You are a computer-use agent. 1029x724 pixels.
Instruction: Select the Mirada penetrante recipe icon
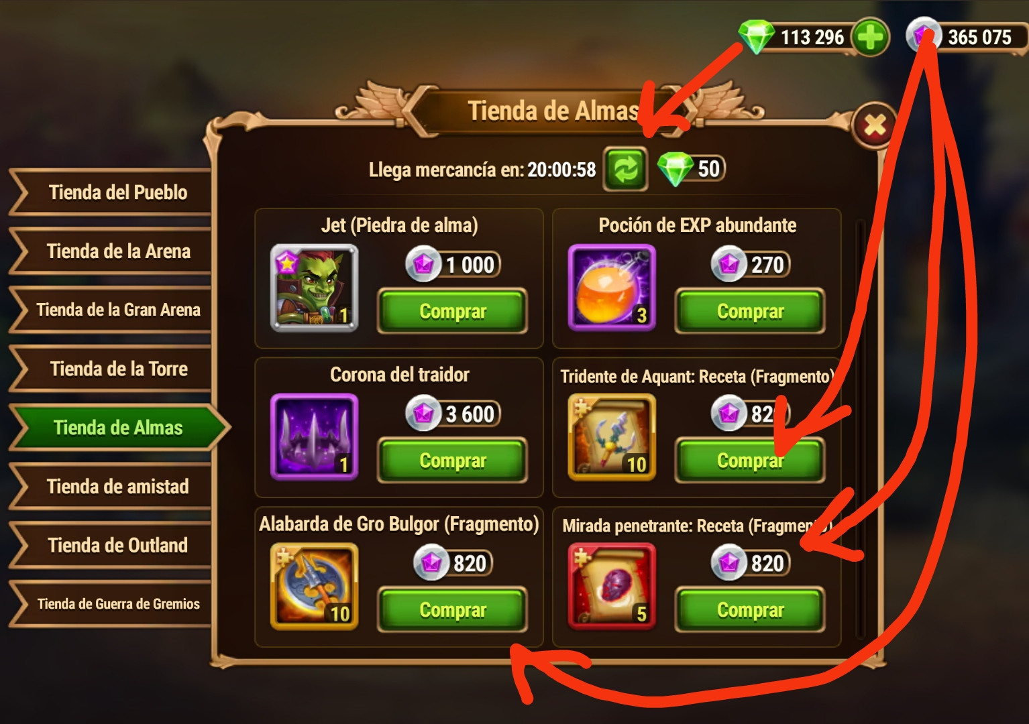[612, 587]
